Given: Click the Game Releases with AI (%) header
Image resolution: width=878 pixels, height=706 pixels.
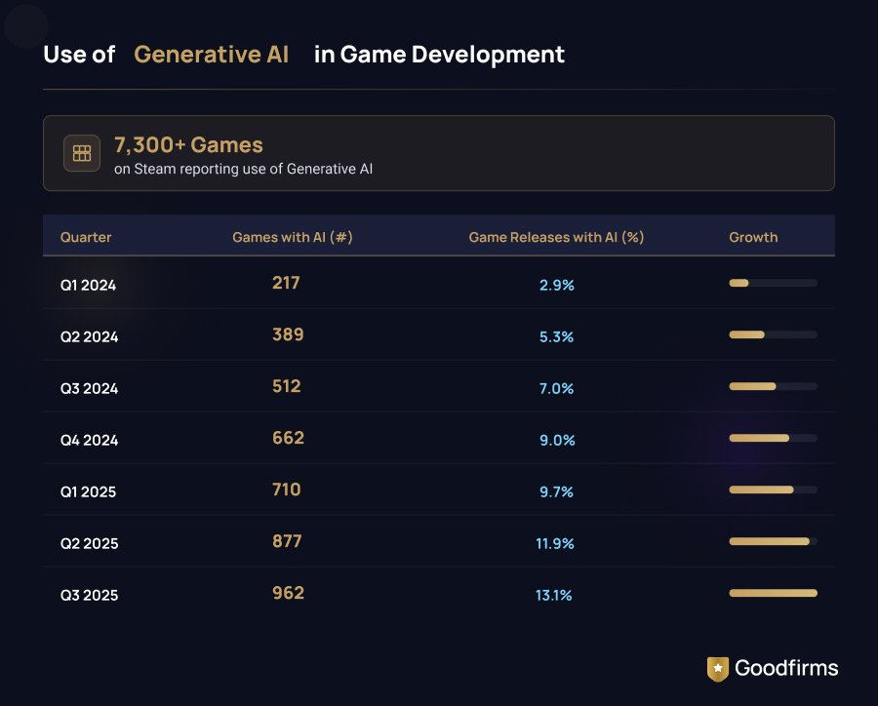Looking at the screenshot, I should click(x=556, y=237).
